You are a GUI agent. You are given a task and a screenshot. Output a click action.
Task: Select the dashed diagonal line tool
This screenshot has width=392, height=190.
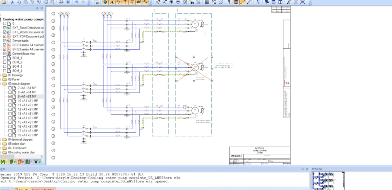coord(249,2)
